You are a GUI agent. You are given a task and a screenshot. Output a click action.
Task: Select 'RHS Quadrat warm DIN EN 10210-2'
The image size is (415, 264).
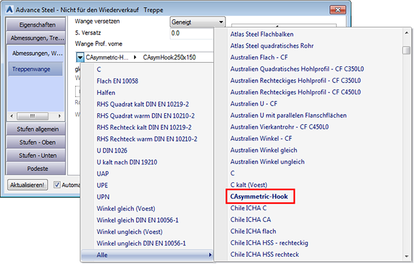click(x=147, y=116)
